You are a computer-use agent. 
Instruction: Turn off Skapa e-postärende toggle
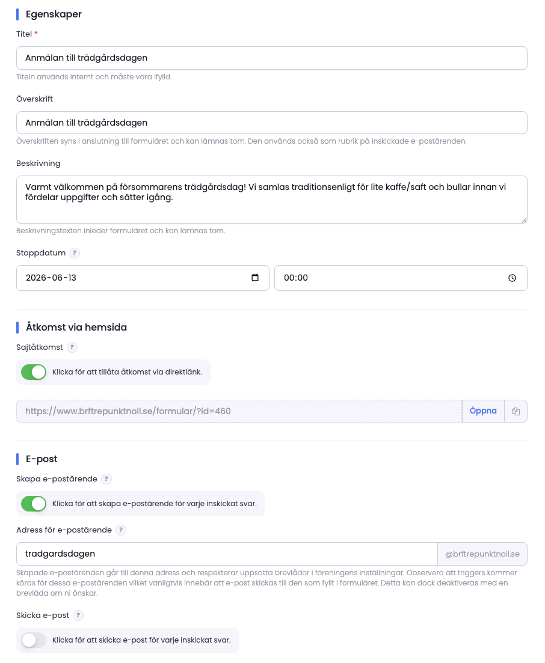(34, 504)
